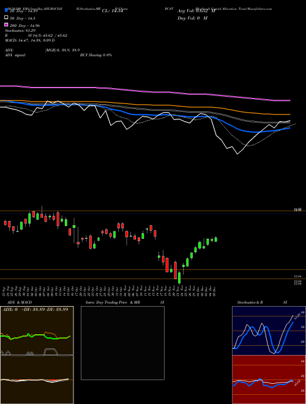Click the 'ADX & MACD' panel title
This screenshot has height=404, width=306.
[20, 302]
